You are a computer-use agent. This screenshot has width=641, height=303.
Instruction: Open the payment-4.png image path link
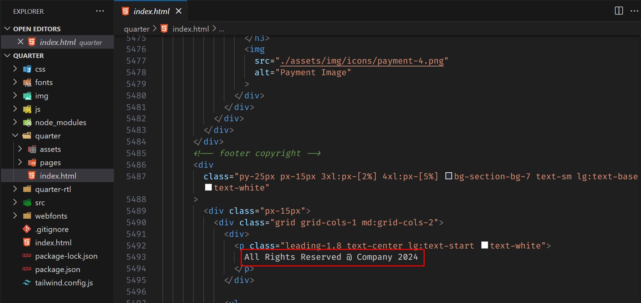pos(362,61)
